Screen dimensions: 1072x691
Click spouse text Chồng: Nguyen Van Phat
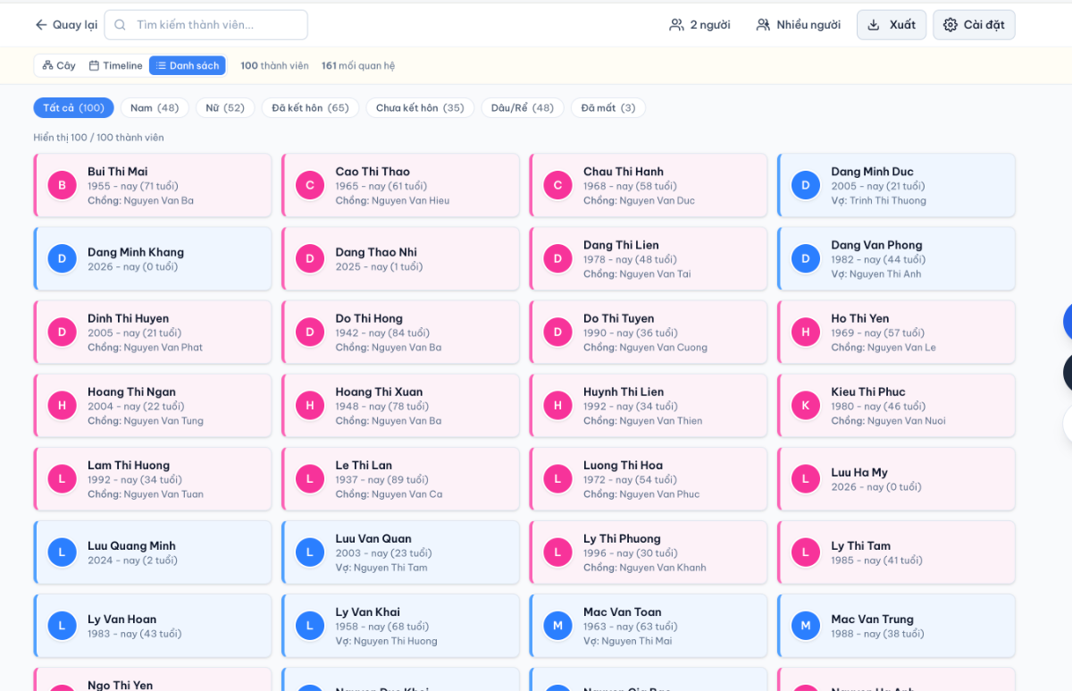pyautogui.click(x=145, y=348)
